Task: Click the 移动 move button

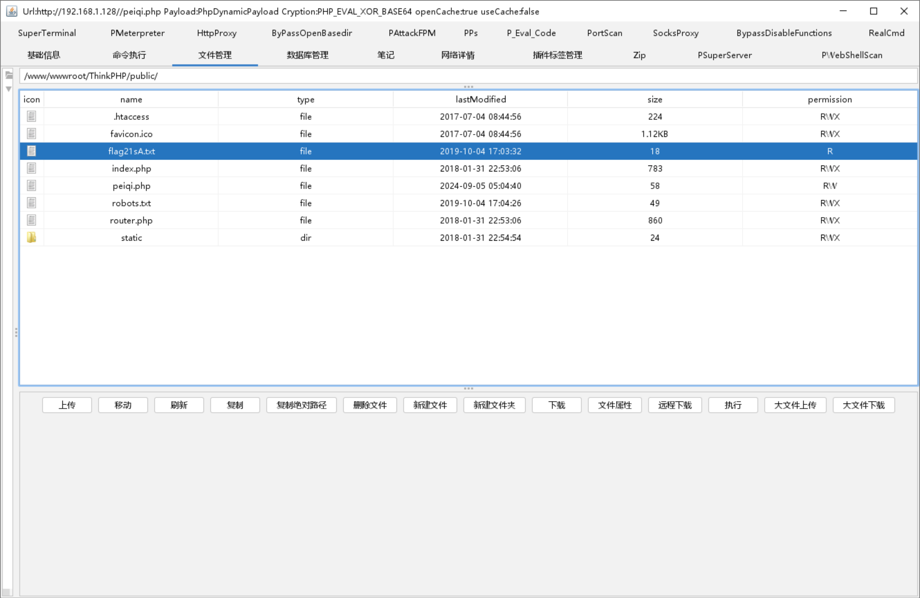Action: point(123,405)
